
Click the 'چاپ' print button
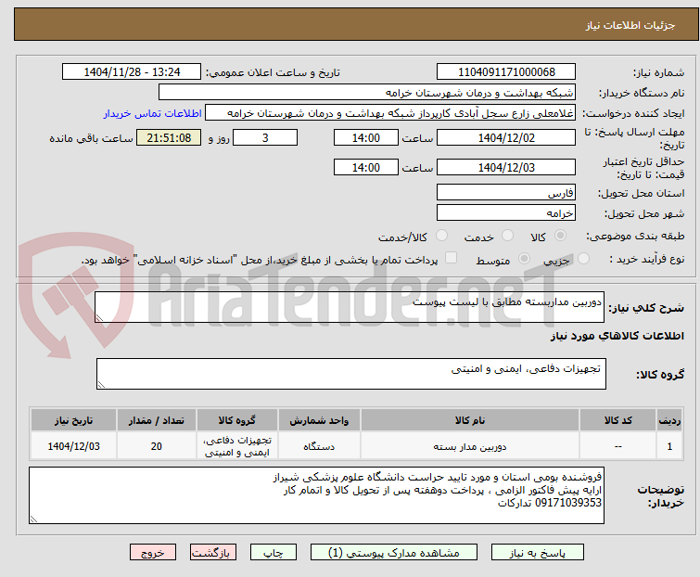(x=274, y=553)
